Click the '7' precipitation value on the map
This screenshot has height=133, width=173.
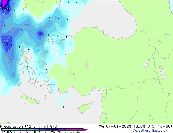[x=31, y=31]
